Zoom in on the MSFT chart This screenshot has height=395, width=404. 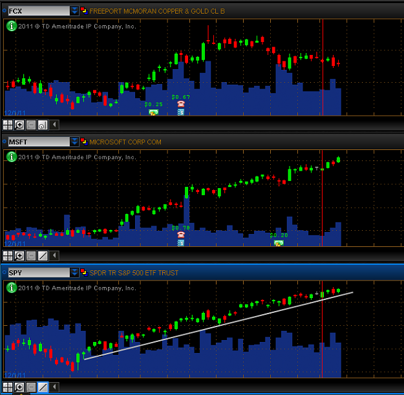pyautogui.click(x=19, y=256)
